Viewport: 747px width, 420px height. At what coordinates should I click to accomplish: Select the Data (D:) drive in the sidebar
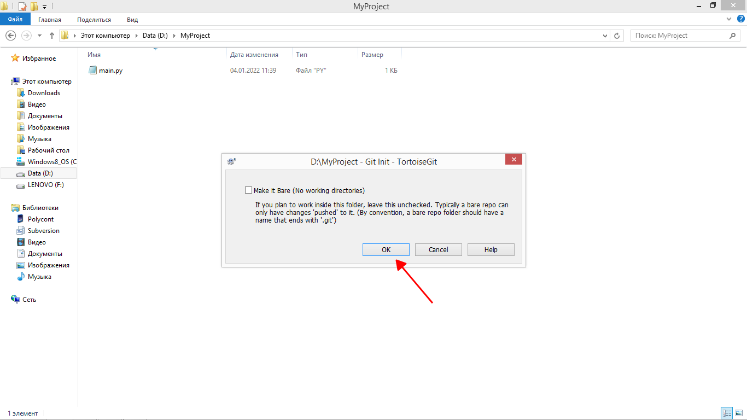point(40,173)
